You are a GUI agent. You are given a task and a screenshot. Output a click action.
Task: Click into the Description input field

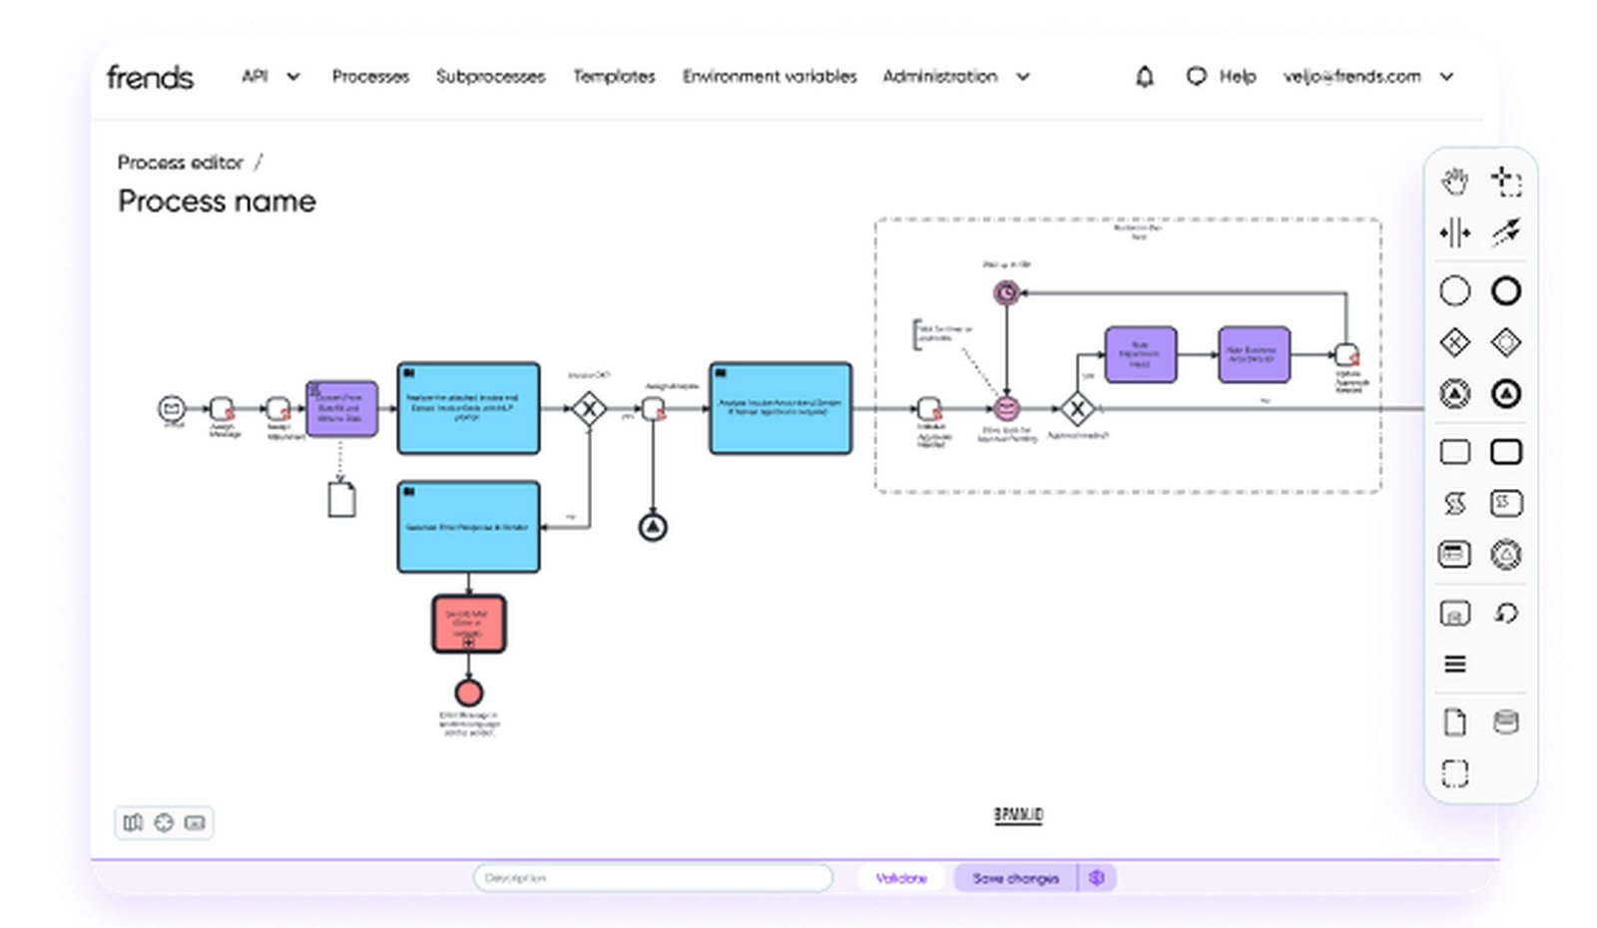[653, 878]
